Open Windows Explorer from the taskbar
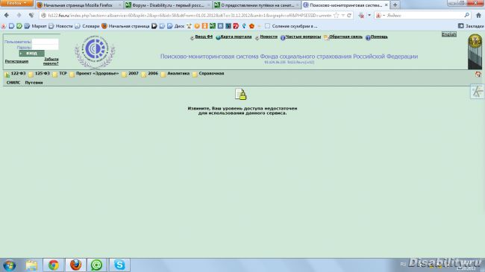Screen dimensions: 485x272 [x=31, y=265]
